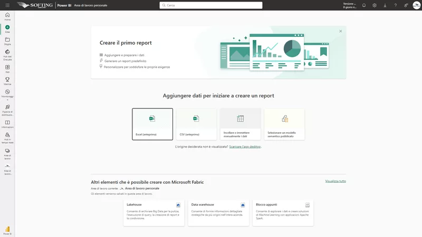Open Informazioni (learn) in sidebar
422x237 pixels.
point(7,124)
